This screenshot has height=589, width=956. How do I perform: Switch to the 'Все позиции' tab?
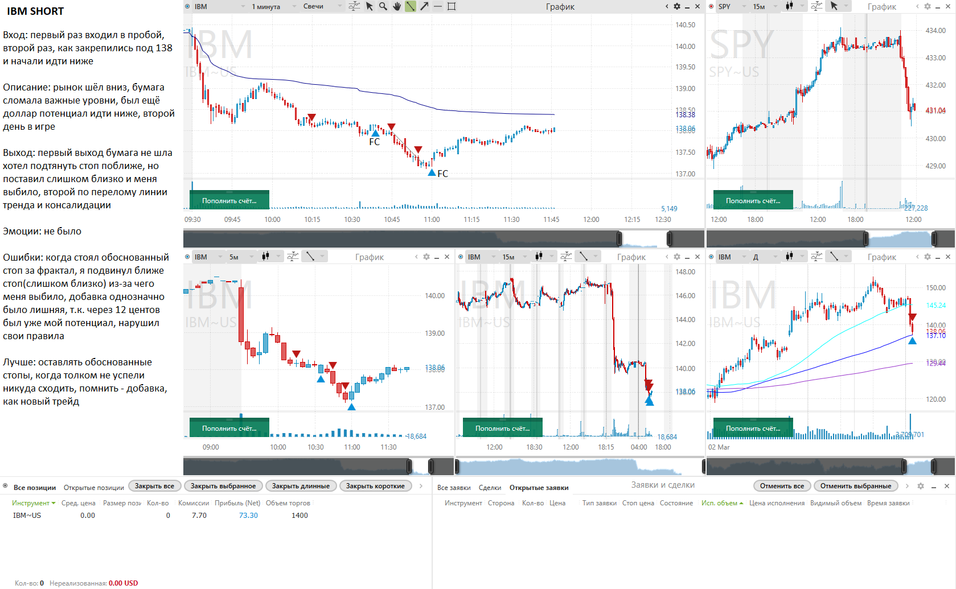click(x=35, y=488)
